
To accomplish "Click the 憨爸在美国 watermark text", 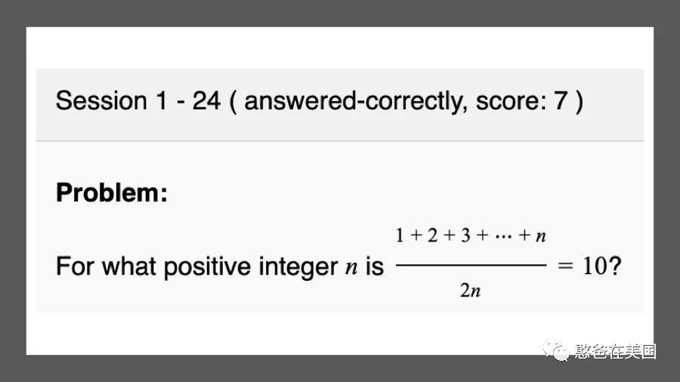I will [x=615, y=351].
